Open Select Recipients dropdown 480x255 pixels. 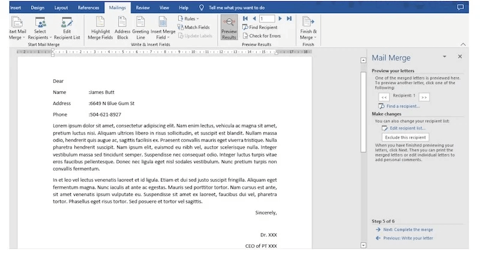pos(40,28)
